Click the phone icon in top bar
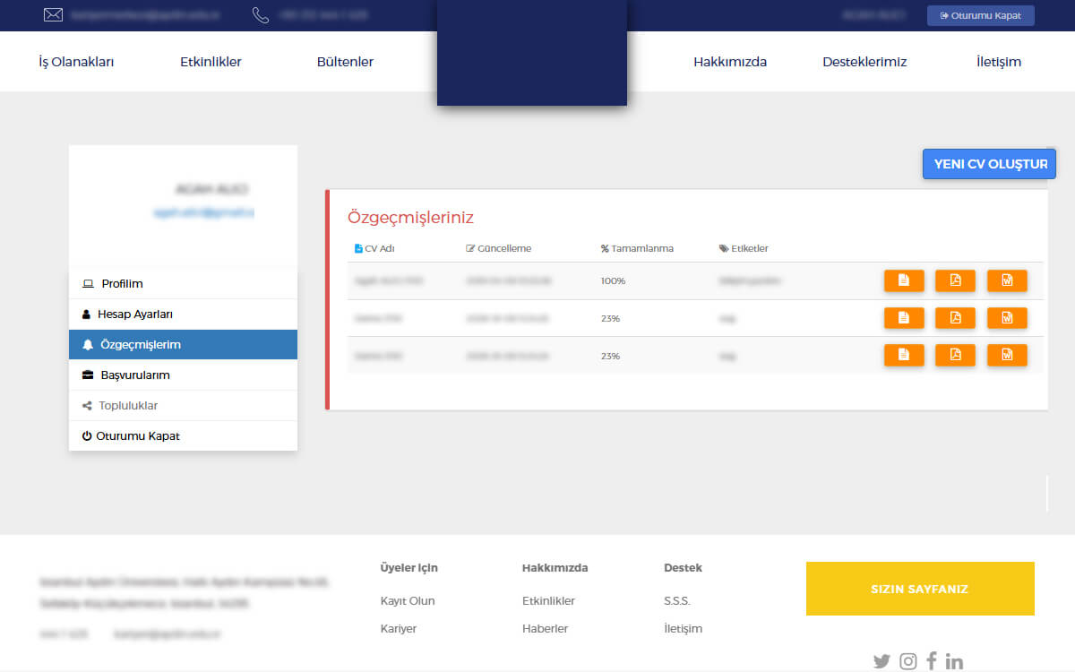This screenshot has width=1075, height=672. pos(261,15)
